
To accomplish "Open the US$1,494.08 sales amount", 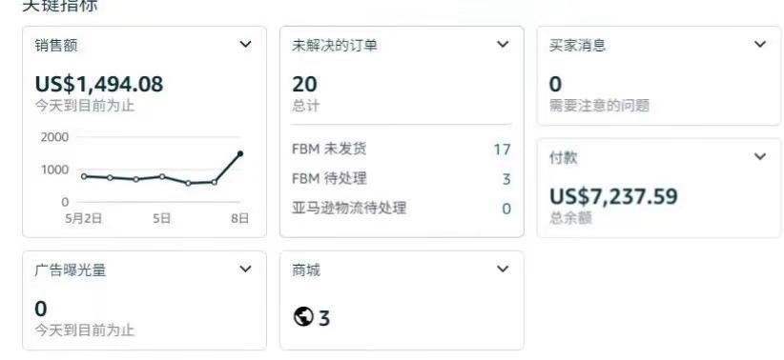I will [99, 84].
